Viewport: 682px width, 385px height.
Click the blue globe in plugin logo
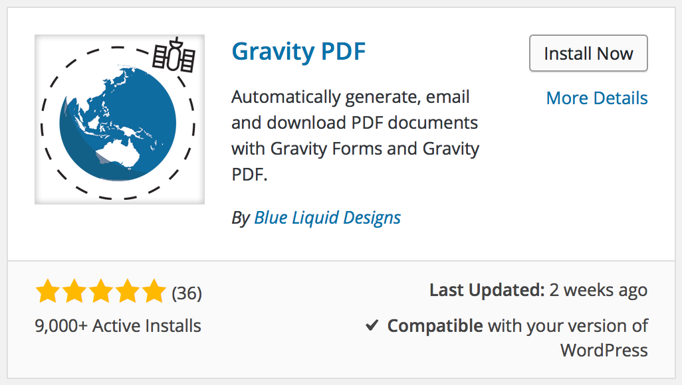tap(118, 123)
